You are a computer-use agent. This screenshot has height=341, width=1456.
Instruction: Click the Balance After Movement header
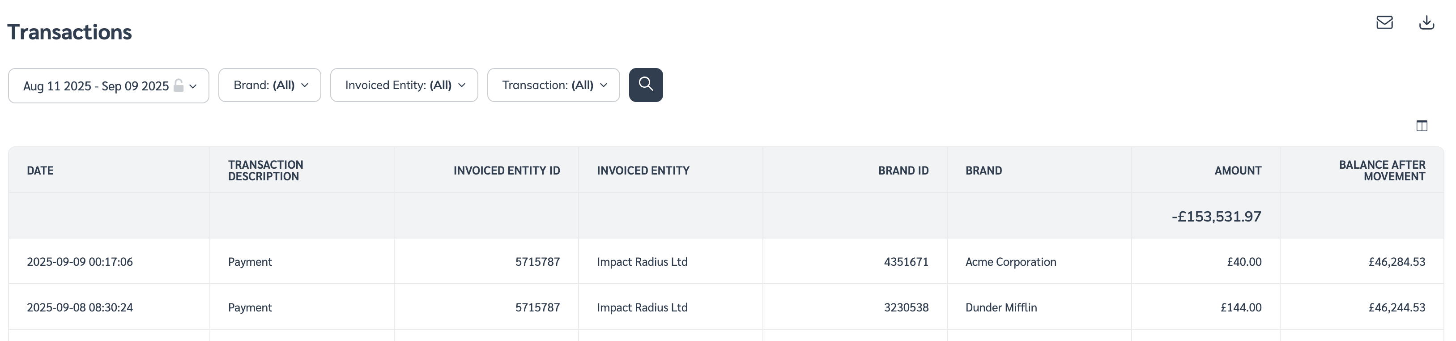pos(1381,171)
